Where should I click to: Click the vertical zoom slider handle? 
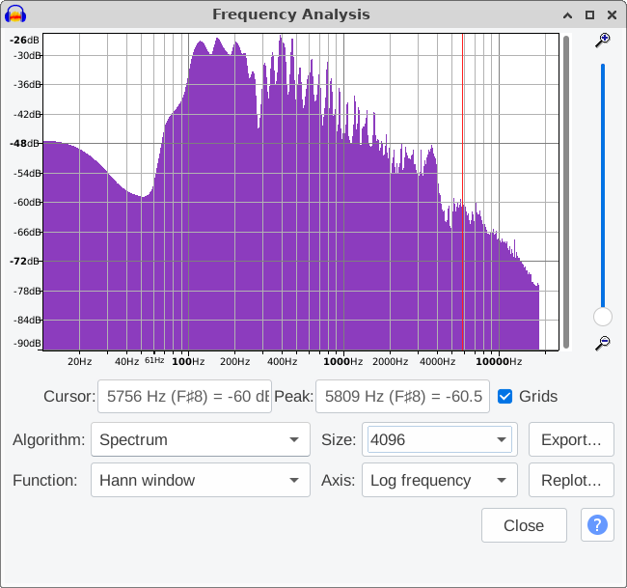click(603, 317)
